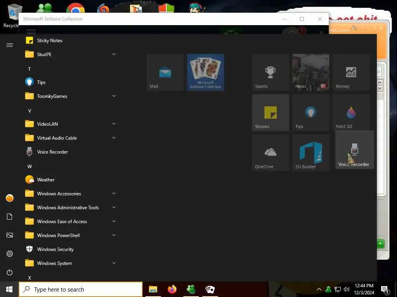The height and width of the screenshot is (297, 397).
Task: Expand the Start menu hamburger navigation
Action: [x=10, y=45]
